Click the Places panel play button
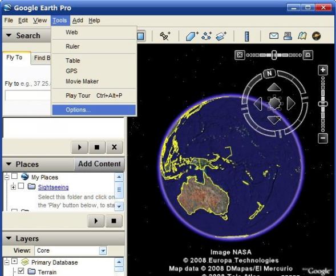 (x=96, y=221)
